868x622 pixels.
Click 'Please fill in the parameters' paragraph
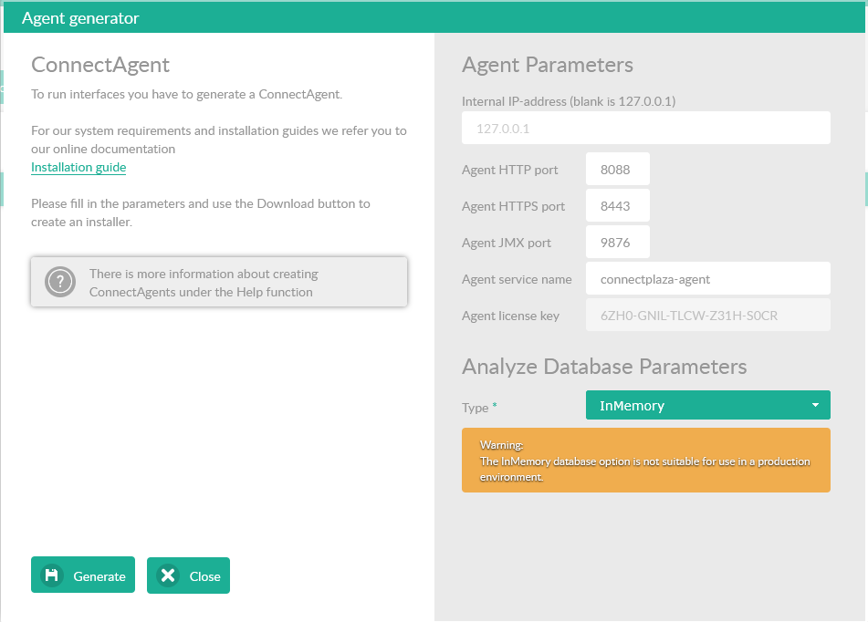(x=201, y=213)
